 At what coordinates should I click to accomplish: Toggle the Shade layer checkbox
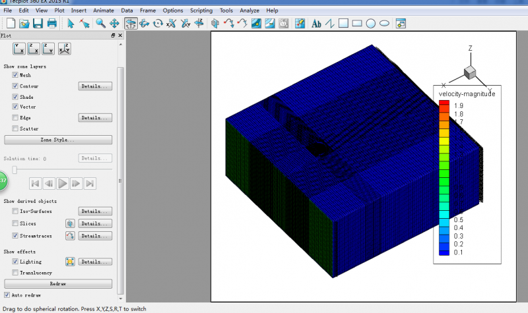[x=15, y=97]
